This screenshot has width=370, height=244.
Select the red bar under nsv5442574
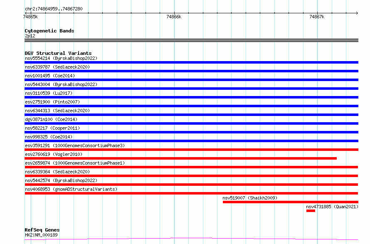tap(191, 185)
